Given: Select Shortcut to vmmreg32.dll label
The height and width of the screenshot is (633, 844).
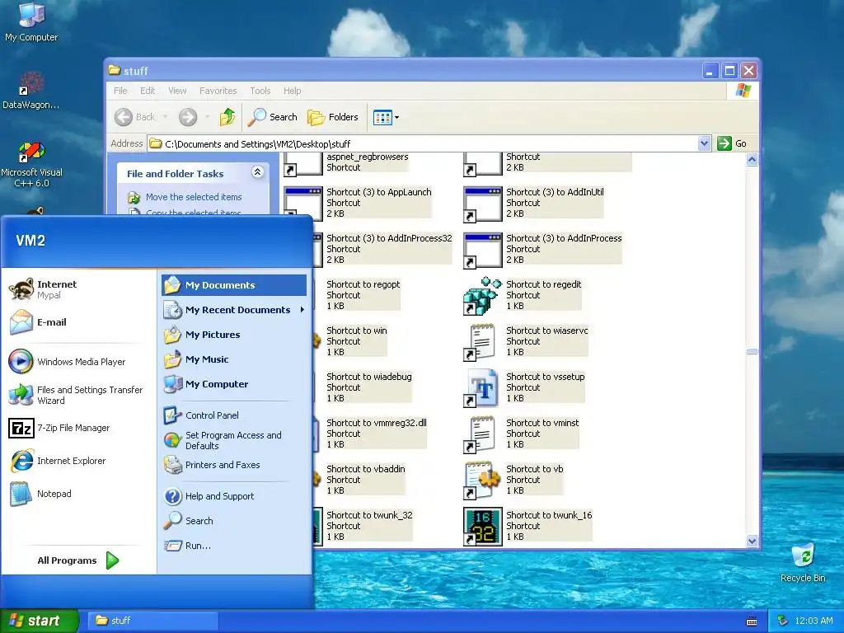Looking at the screenshot, I should 376,423.
